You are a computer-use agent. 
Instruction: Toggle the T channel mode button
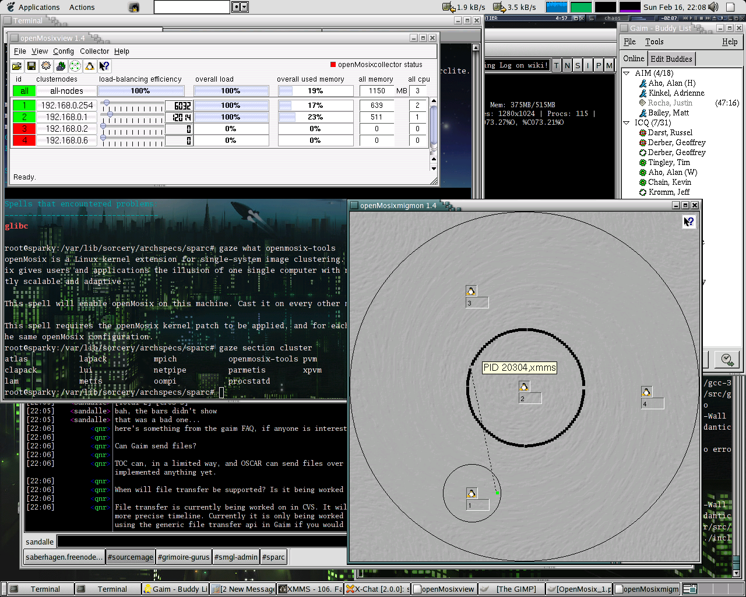pyautogui.click(x=557, y=65)
